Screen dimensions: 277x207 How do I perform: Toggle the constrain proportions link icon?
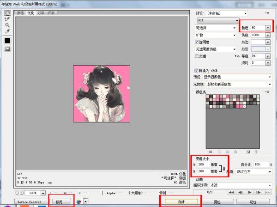[x=224, y=169]
